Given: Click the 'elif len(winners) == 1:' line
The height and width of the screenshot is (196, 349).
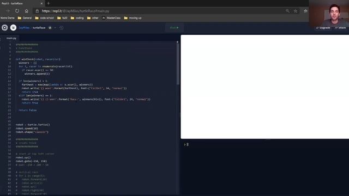Looking at the screenshot, I should tap(35, 96).
